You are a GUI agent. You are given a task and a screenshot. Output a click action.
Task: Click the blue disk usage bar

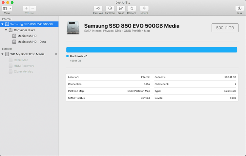152,50
